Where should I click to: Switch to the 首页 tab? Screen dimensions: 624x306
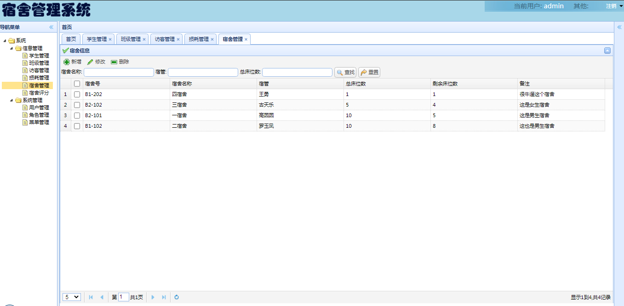click(71, 40)
